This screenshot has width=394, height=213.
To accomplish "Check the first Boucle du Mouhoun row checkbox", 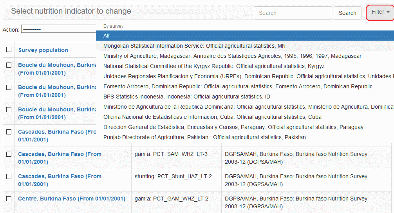I will (x=9, y=65).
